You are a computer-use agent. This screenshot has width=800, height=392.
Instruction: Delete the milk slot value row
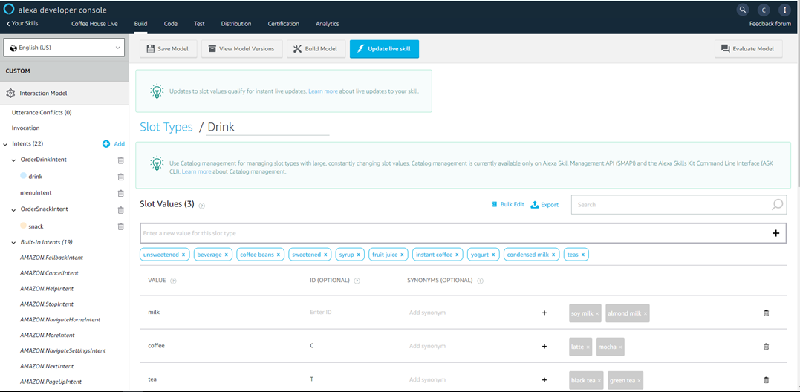click(x=766, y=313)
